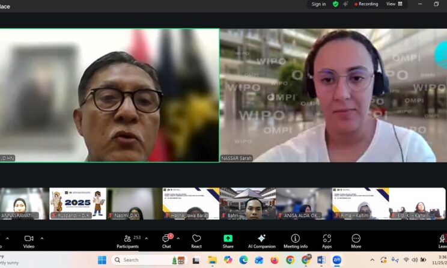Image resolution: width=447 pixels, height=268 pixels.
Task: Click the Sign in link
Action: click(318, 4)
